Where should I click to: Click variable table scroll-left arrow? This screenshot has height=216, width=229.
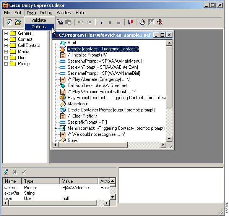[x=6, y=203]
